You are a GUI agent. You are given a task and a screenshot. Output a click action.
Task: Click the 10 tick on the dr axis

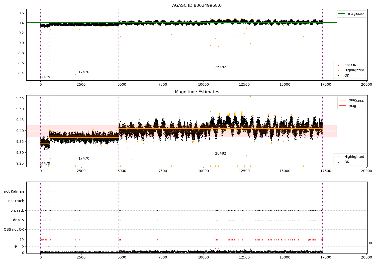tap(22, 240)
